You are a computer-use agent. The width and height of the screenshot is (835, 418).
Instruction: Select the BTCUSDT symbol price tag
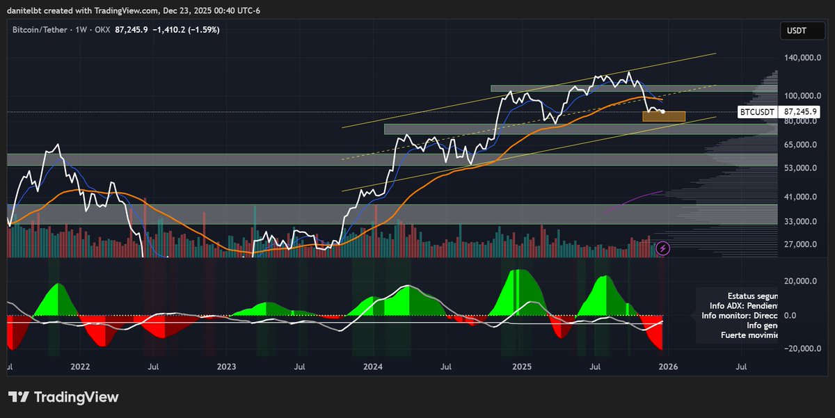pos(758,111)
